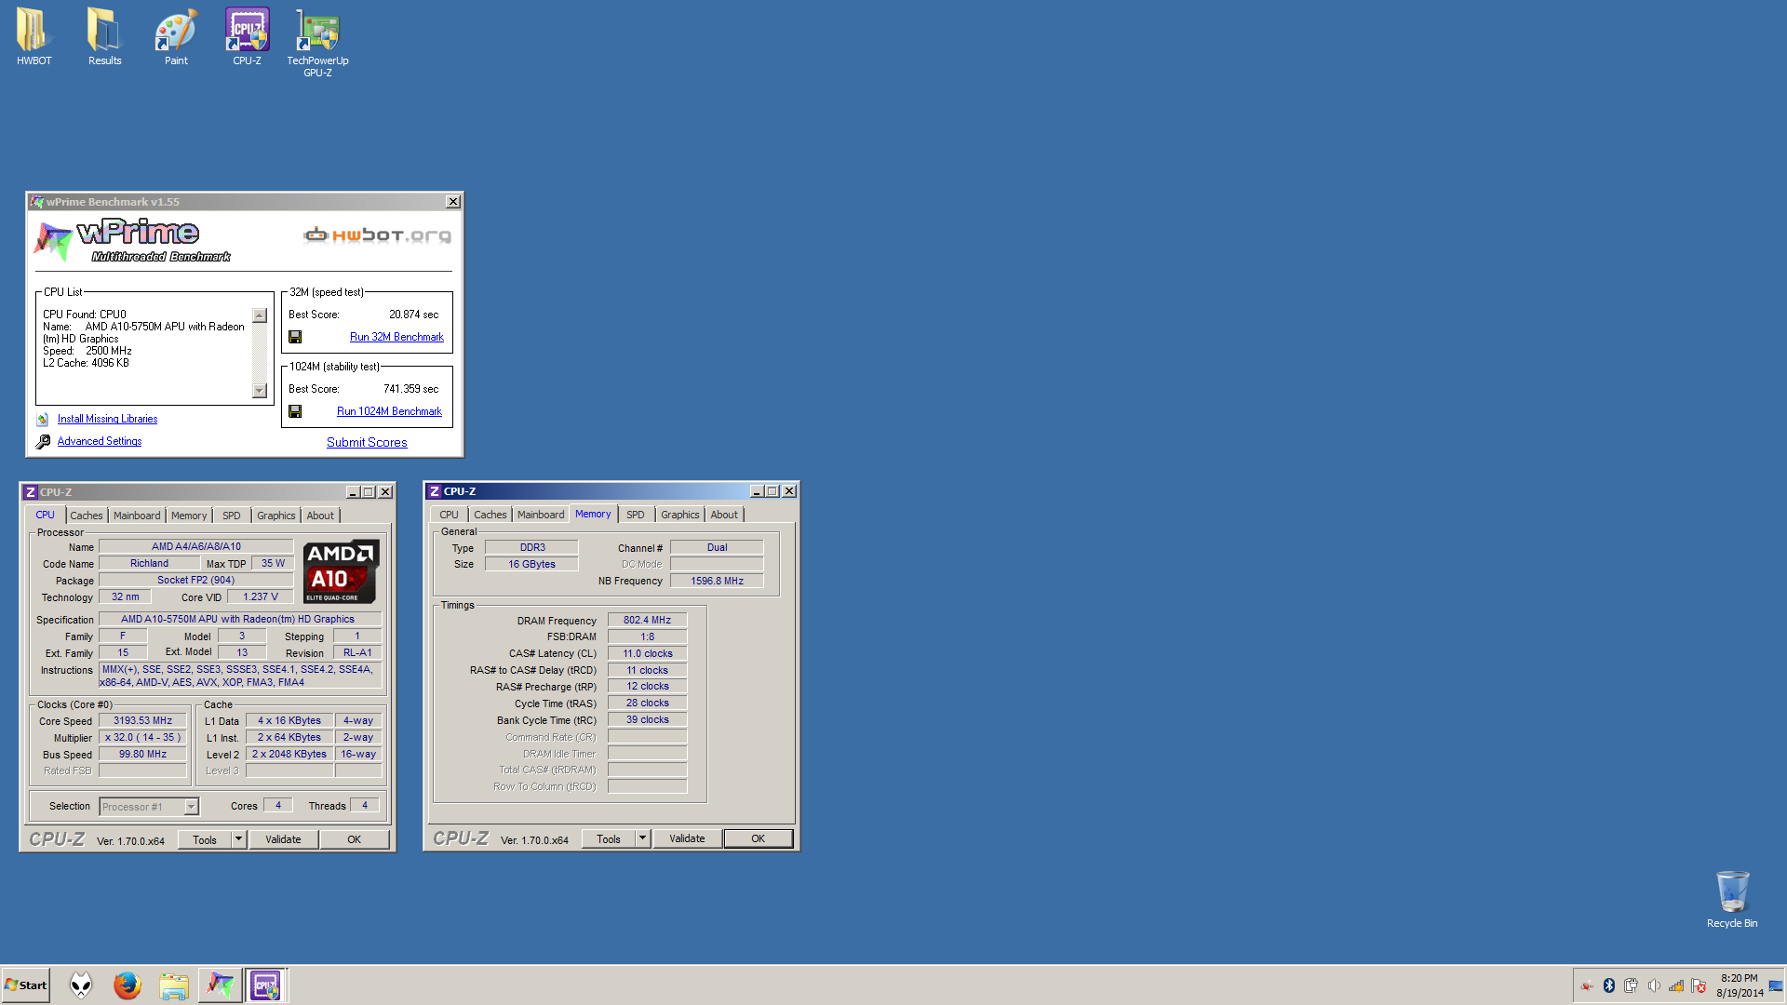Click the Bluetooth tray icon
The width and height of the screenshot is (1787, 1005).
click(x=1608, y=985)
